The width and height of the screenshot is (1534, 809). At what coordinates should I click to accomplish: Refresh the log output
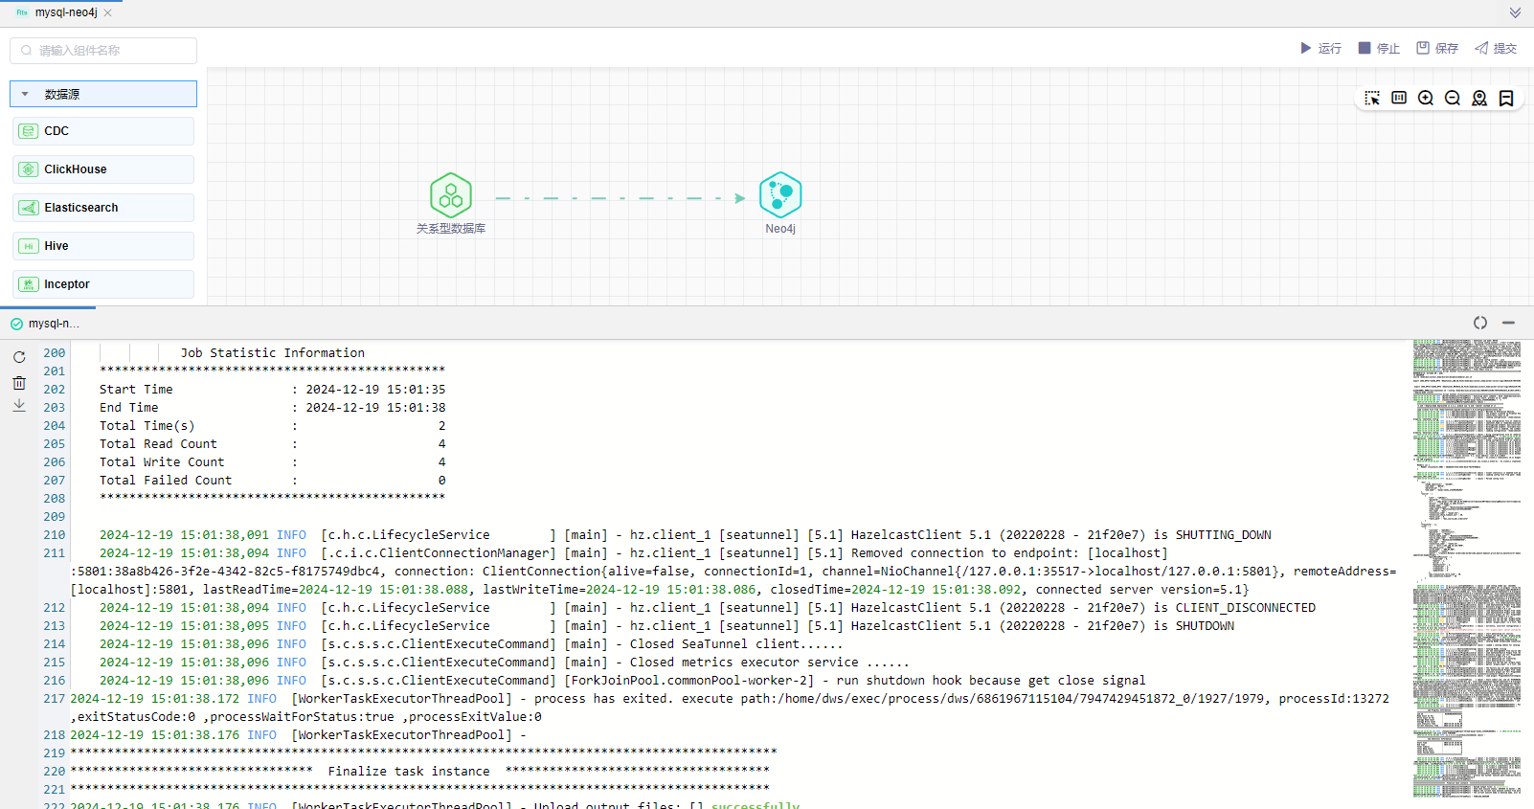tap(19, 357)
